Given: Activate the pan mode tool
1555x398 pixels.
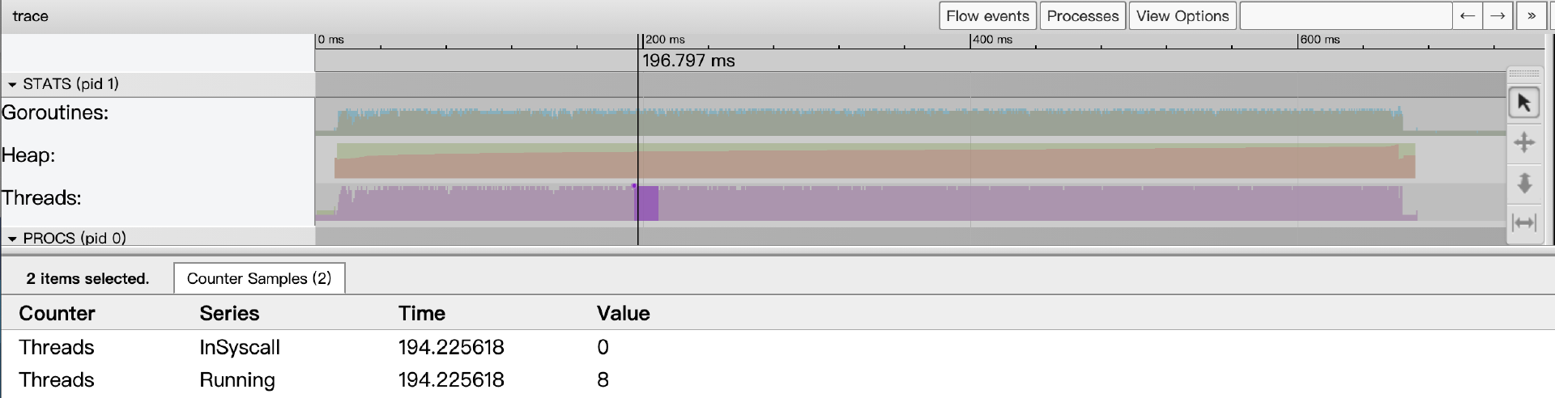Looking at the screenshot, I should coord(1523,143).
